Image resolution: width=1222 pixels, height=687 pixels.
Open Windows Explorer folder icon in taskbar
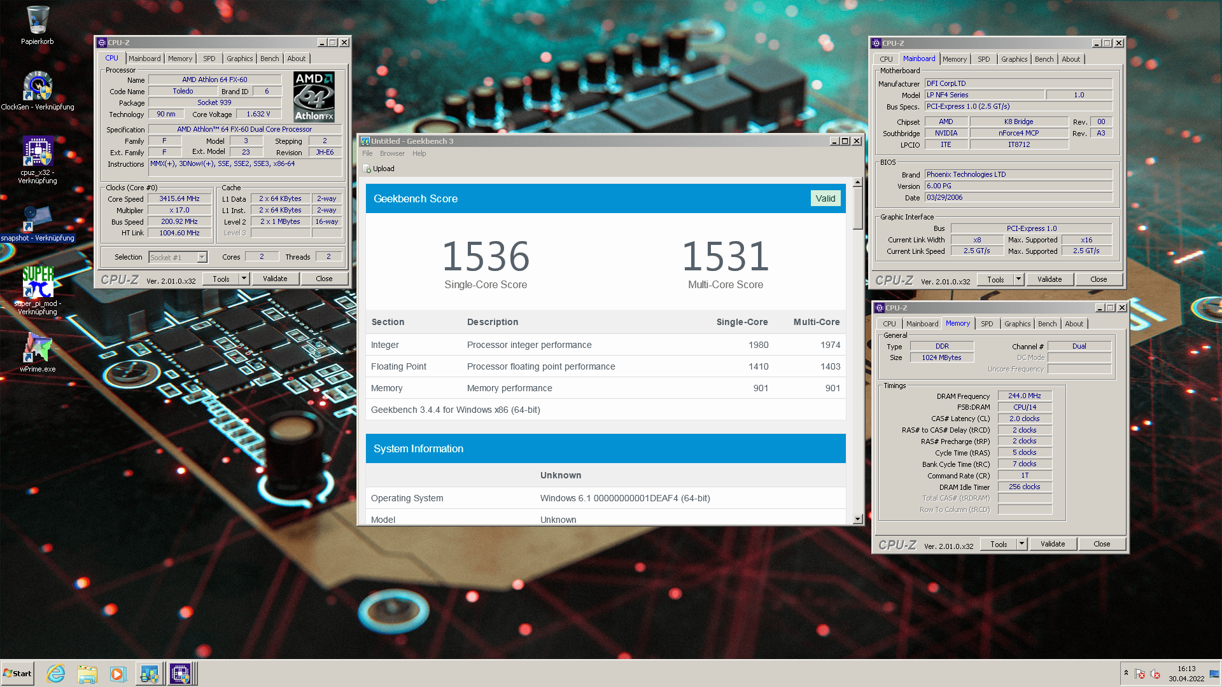coord(87,674)
